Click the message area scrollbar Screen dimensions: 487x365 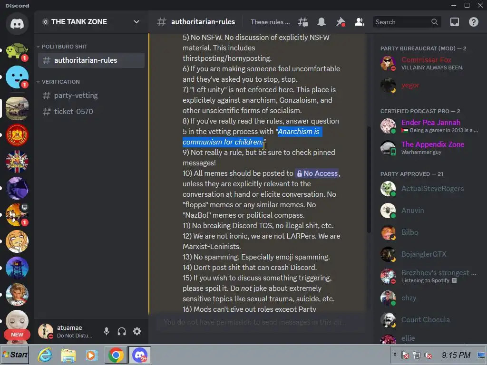coord(369,179)
